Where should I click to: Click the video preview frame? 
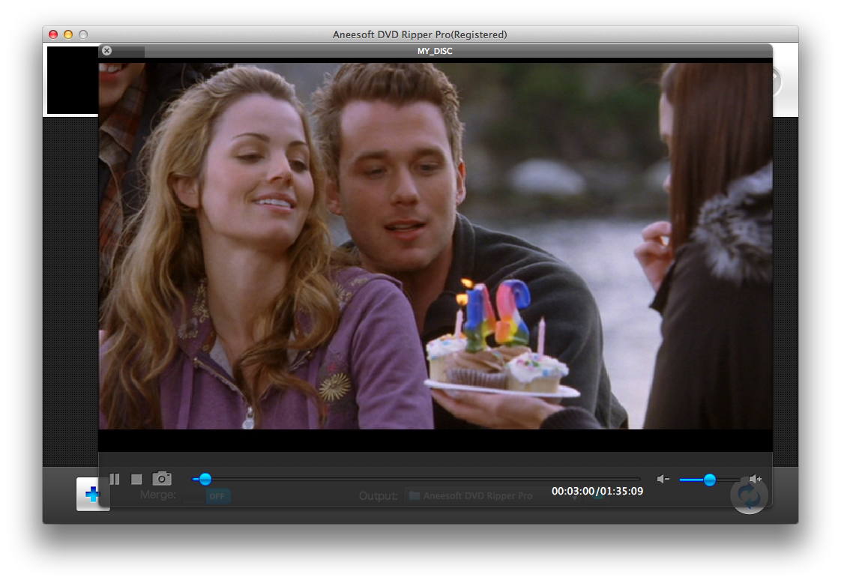[x=435, y=246]
